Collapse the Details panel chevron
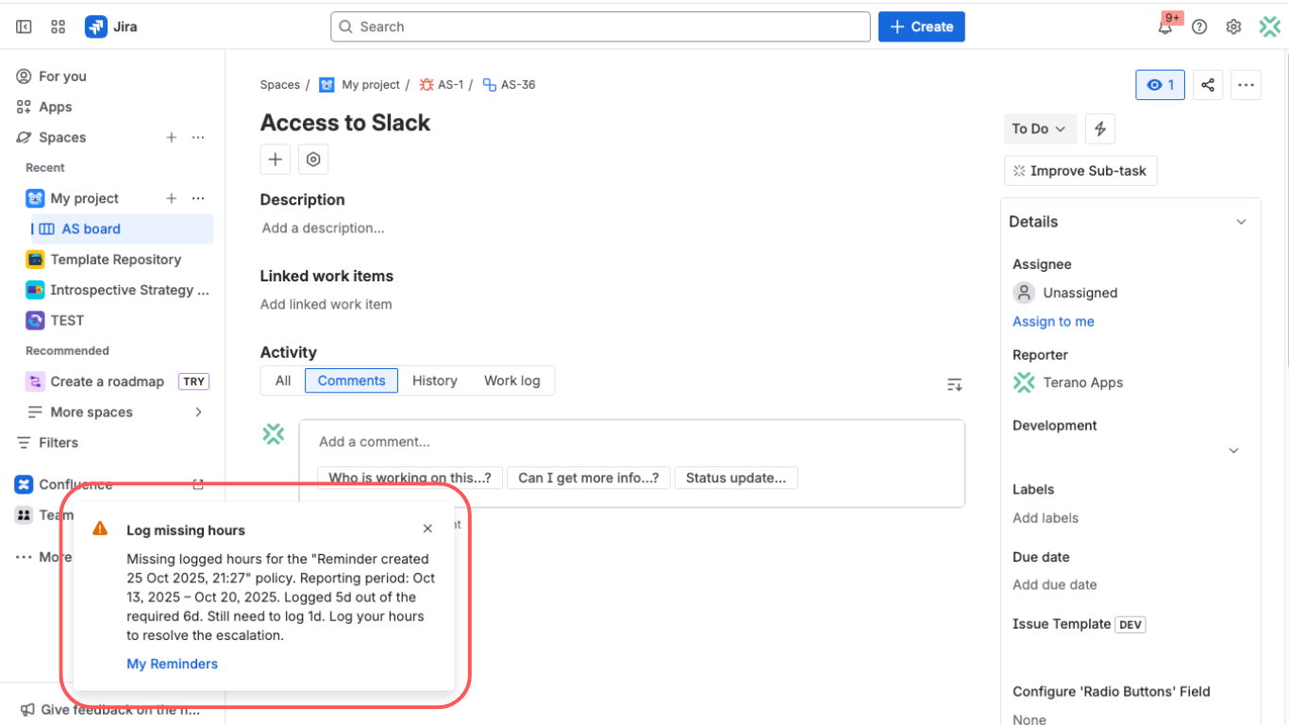This screenshot has width=1289, height=725. point(1241,222)
